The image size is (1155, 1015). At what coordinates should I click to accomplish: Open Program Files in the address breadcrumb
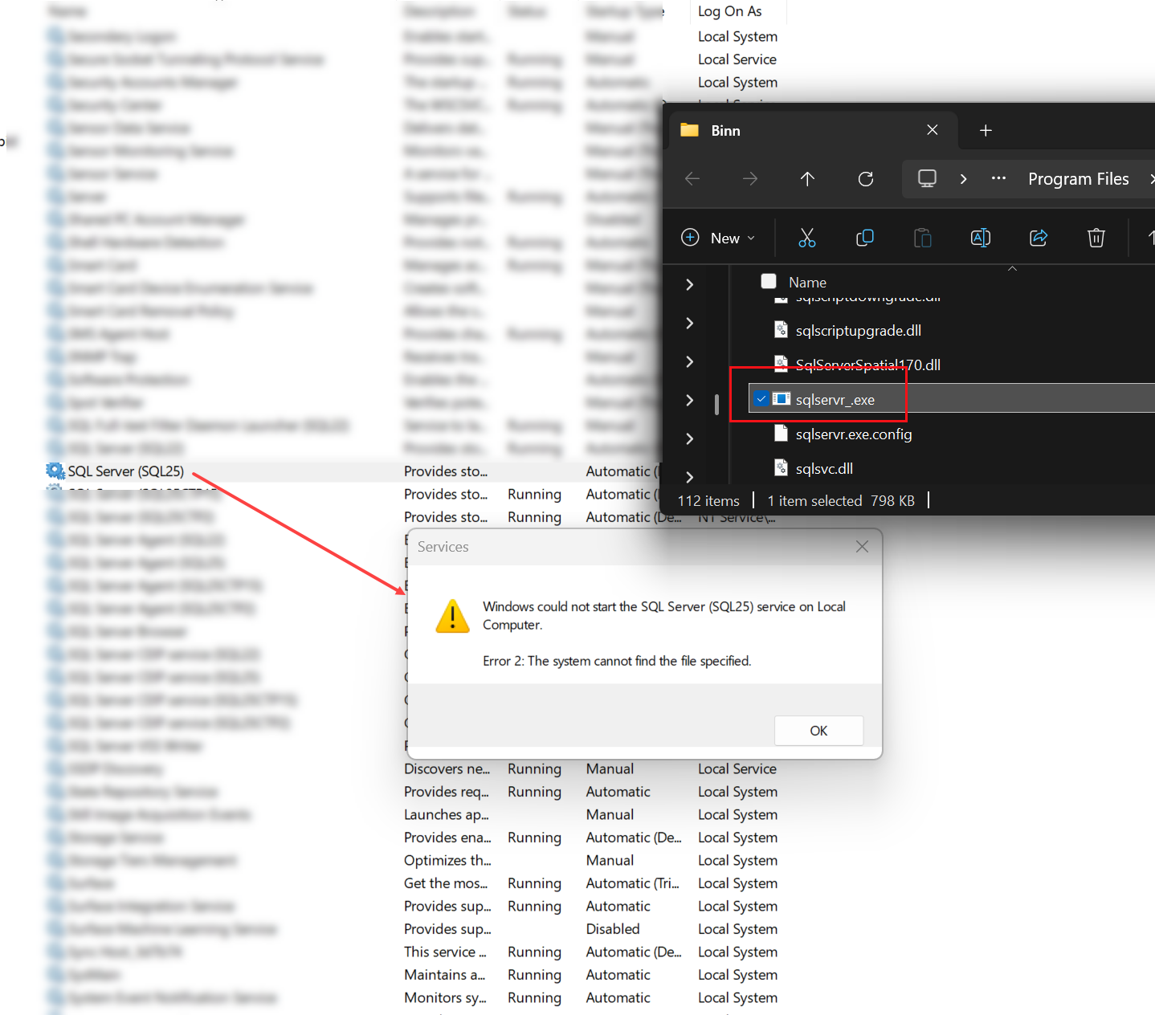(x=1078, y=179)
